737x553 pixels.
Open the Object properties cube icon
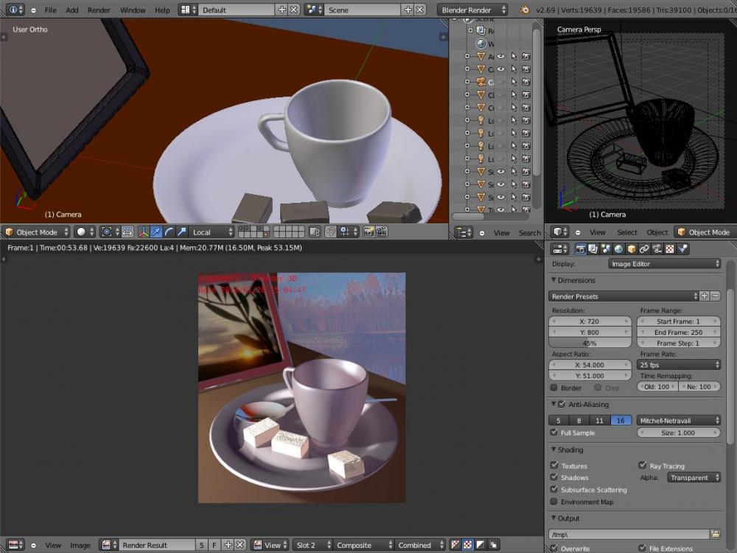pyautogui.click(x=632, y=249)
